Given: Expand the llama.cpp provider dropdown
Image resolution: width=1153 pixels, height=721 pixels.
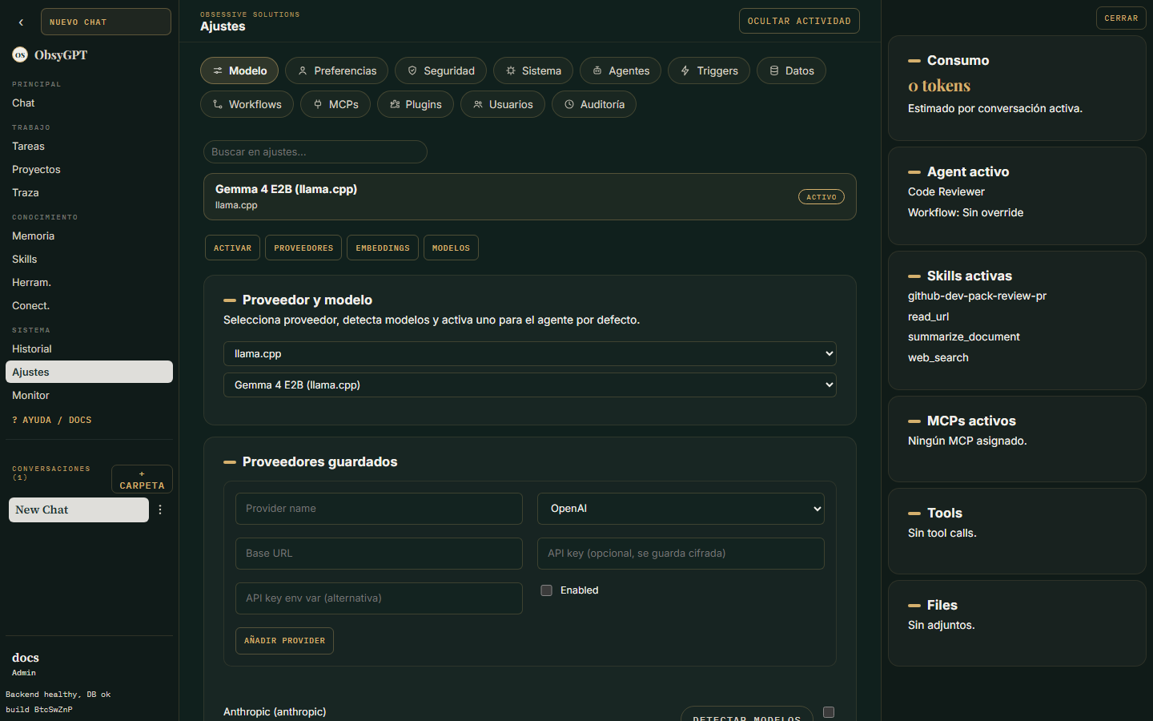Looking at the screenshot, I should click(x=530, y=353).
